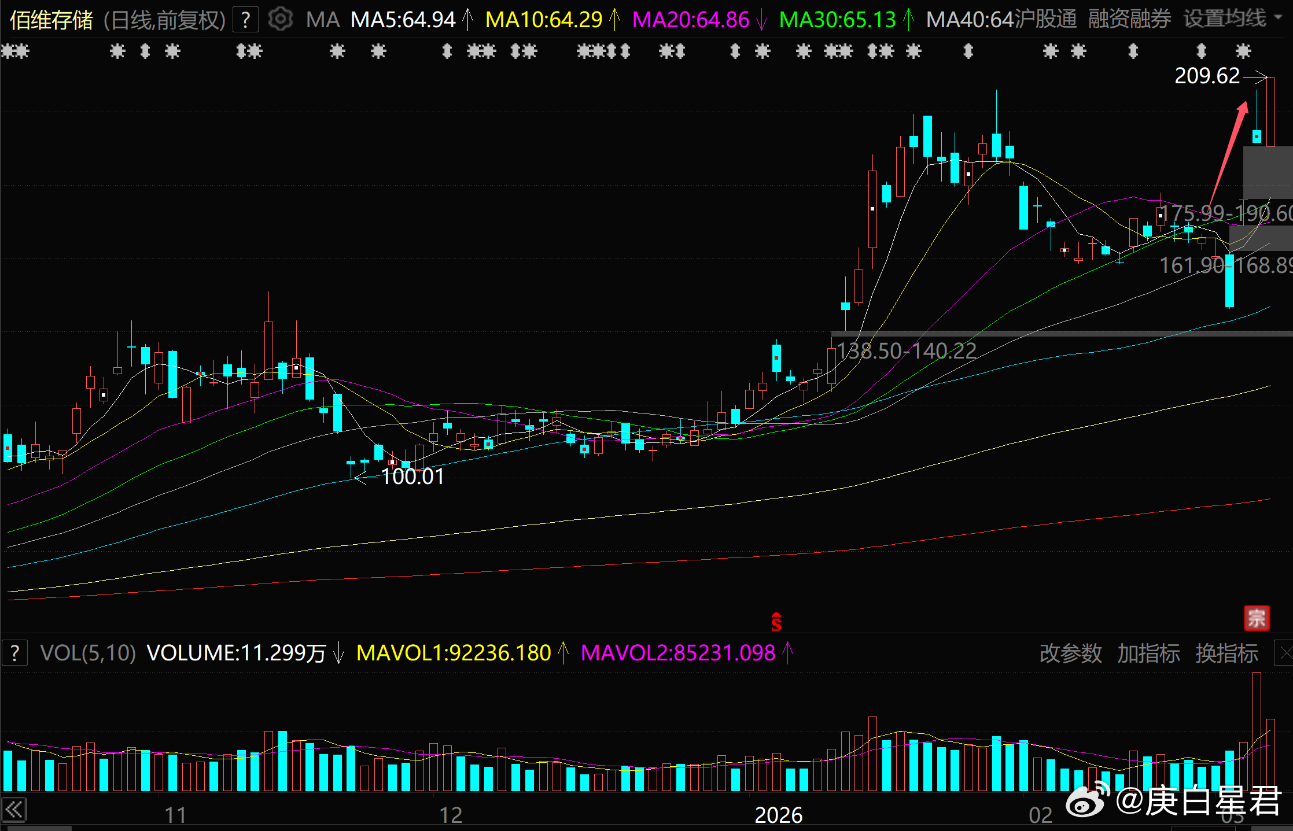1293x831 pixels.
Task: Select the 融资融券 tab
Action: [x=1129, y=19]
